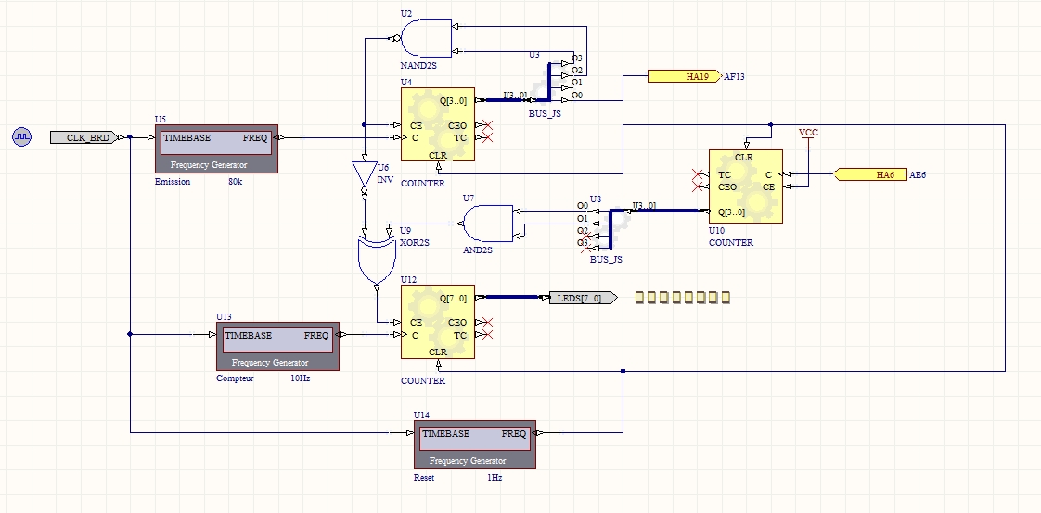Click the no-connect X on U4 CEO pin
Image resolution: width=1041 pixels, height=513 pixels.
487,125
